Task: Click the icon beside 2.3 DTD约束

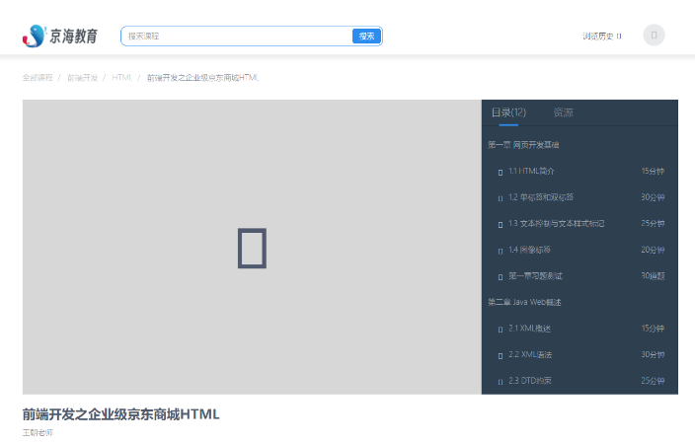Action: coord(501,382)
